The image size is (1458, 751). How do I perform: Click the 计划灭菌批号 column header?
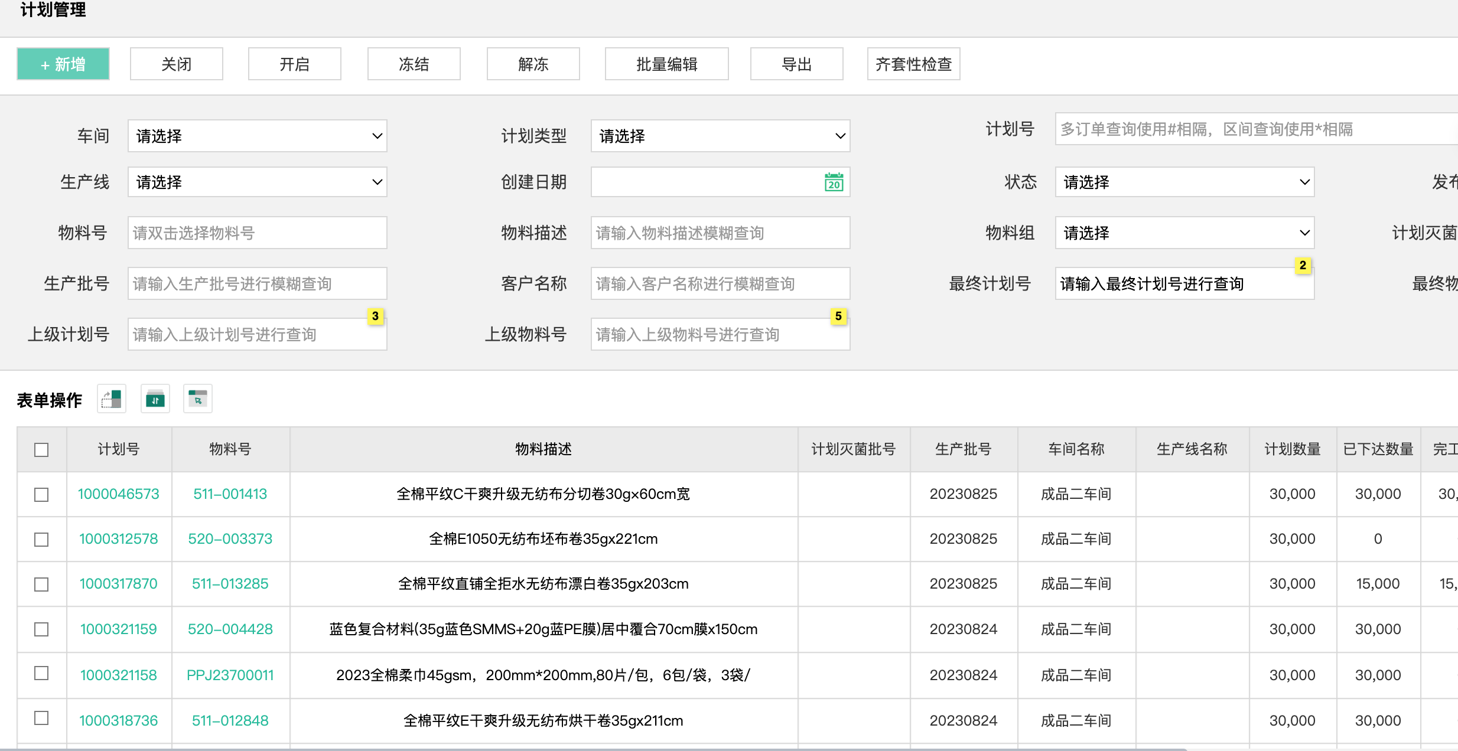pos(854,449)
